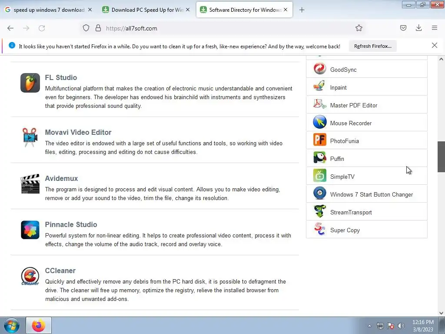
Task: Select the Master PDF Editor icon
Action: pos(320,104)
